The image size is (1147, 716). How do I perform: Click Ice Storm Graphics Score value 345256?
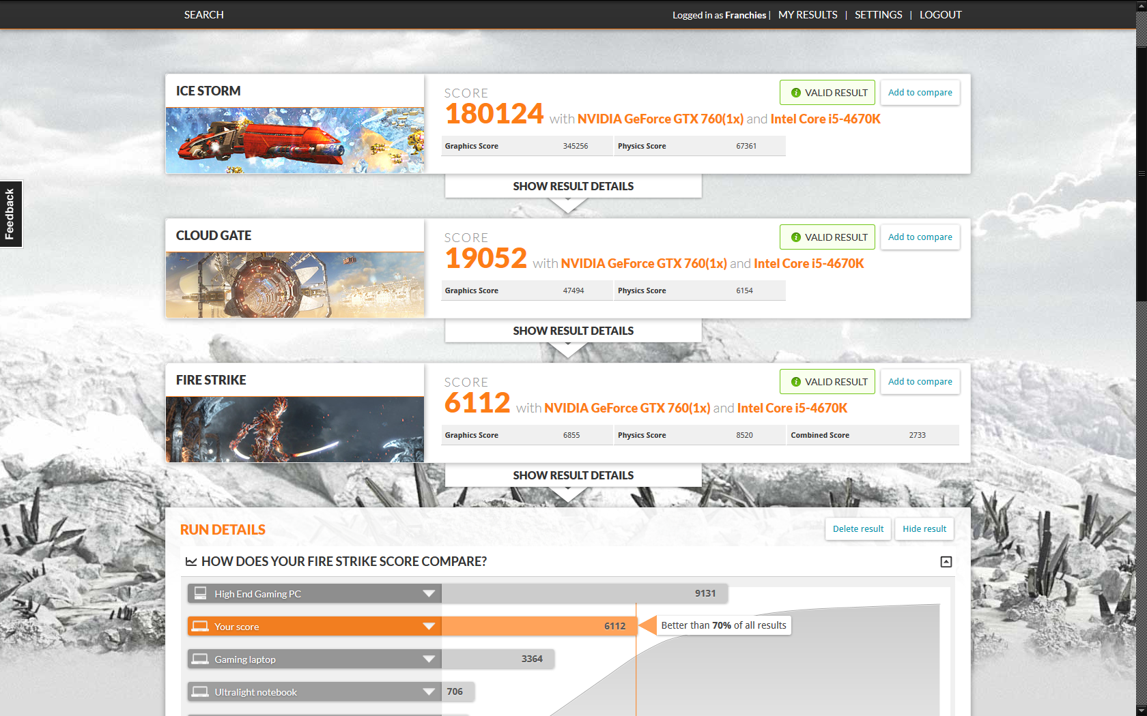(576, 146)
